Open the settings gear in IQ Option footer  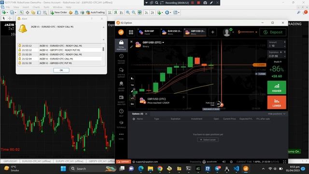pyautogui.click(x=231, y=162)
